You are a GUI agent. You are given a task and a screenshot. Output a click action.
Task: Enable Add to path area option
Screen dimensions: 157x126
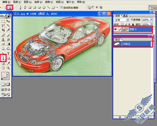pyautogui.click(x=89, y=7)
